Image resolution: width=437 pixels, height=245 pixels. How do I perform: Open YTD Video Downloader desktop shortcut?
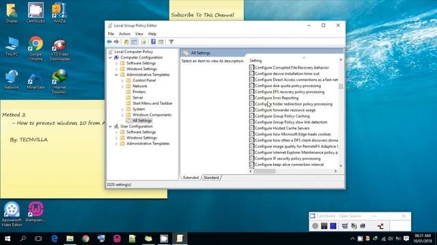point(59,50)
